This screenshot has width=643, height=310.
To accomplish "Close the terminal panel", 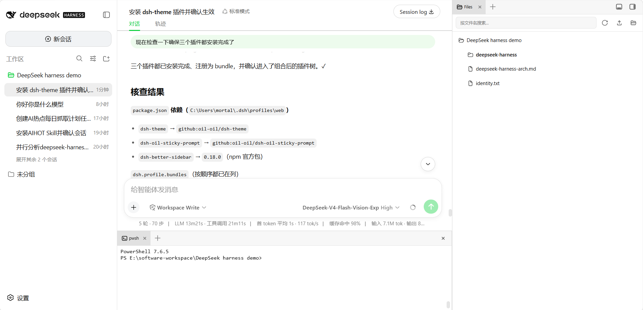I will pos(443,238).
